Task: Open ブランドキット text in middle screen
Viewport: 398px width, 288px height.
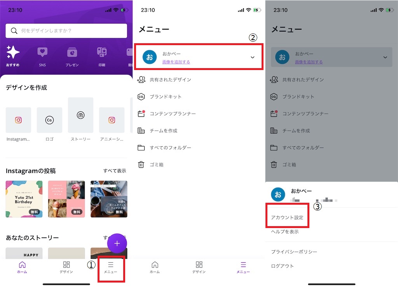Action: point(166,97)
